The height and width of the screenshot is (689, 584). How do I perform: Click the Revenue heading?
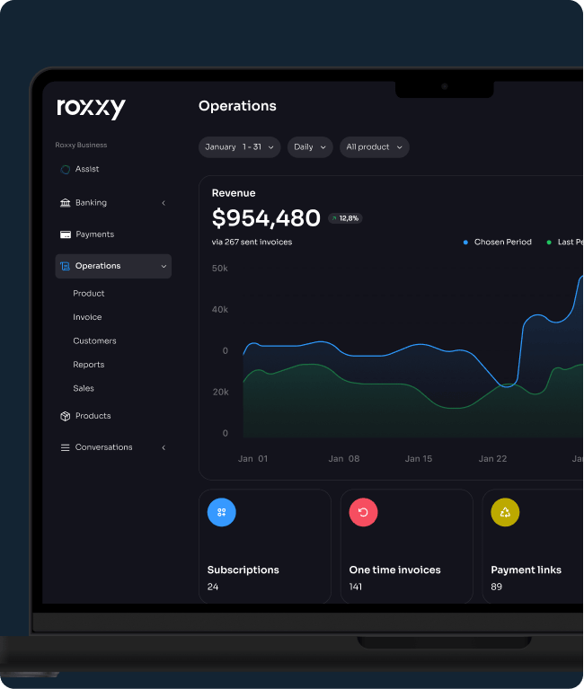tap(234, 193)
